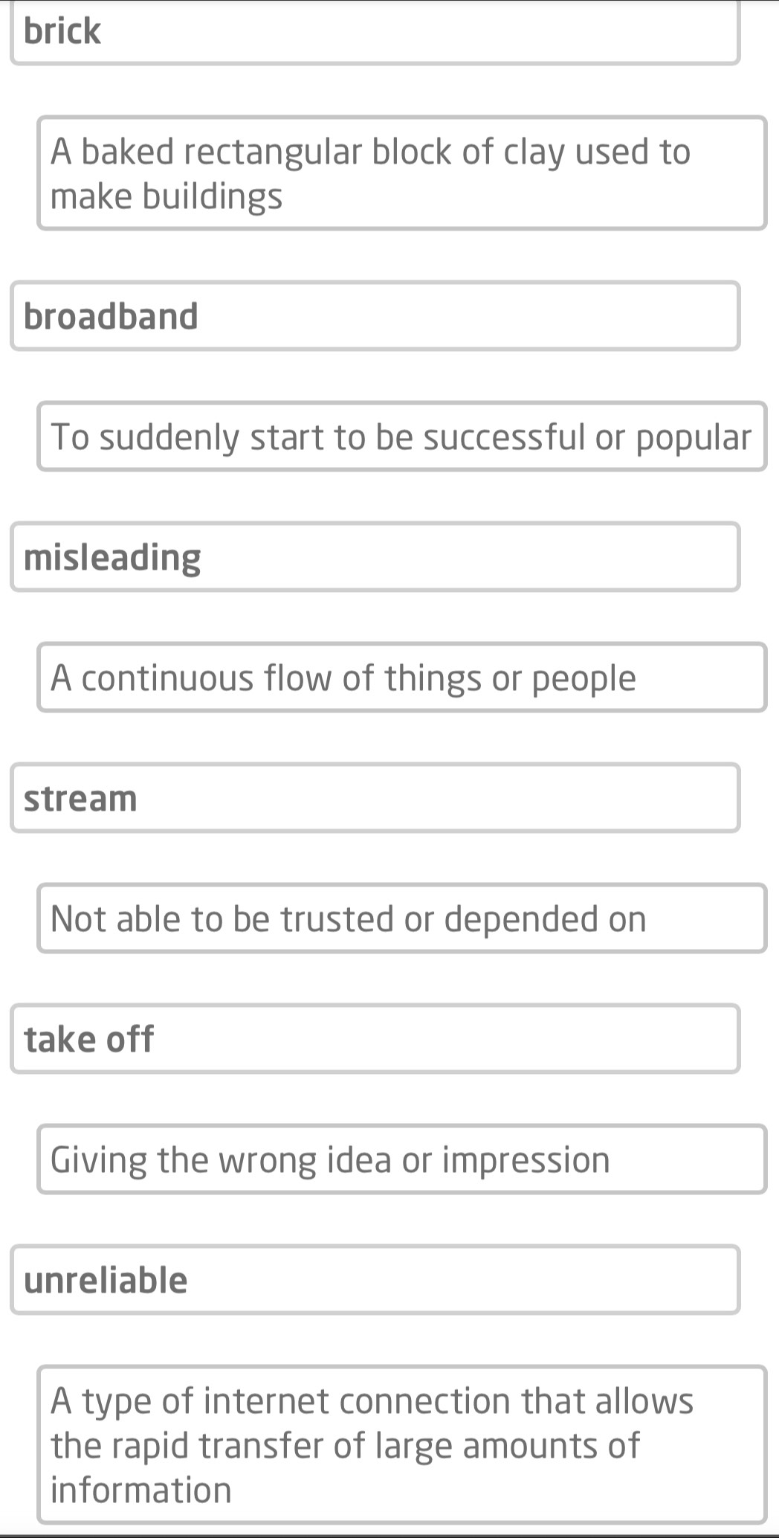Click the word 'people' in flow definition
Image resolution: width=779 pixels, height=1538 pixels.
tap(584, 680)
